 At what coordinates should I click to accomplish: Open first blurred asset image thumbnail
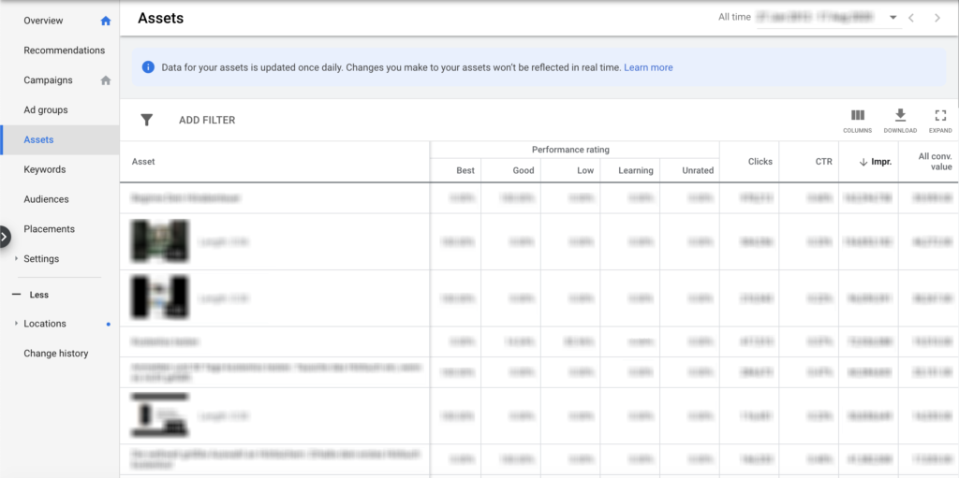160,240
